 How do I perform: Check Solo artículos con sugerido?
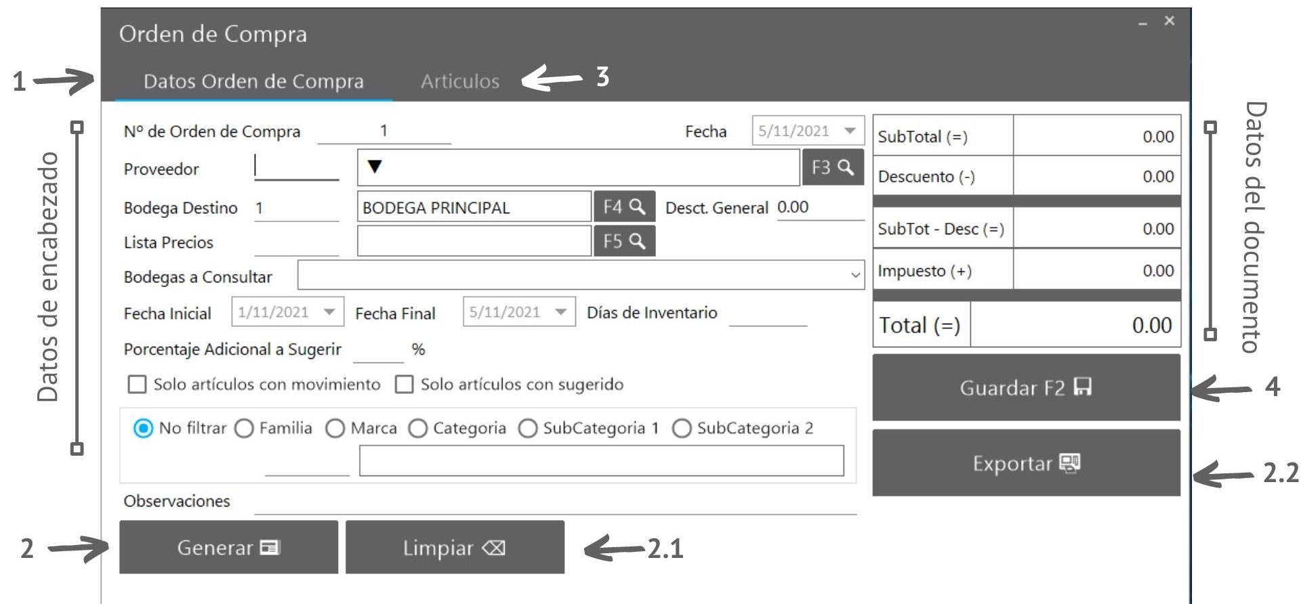(405, 385)
